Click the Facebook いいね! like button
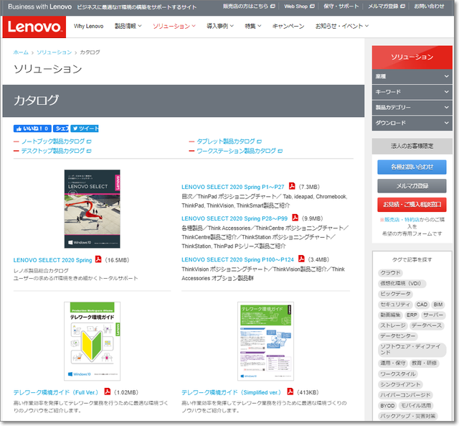 pos(32,129)
